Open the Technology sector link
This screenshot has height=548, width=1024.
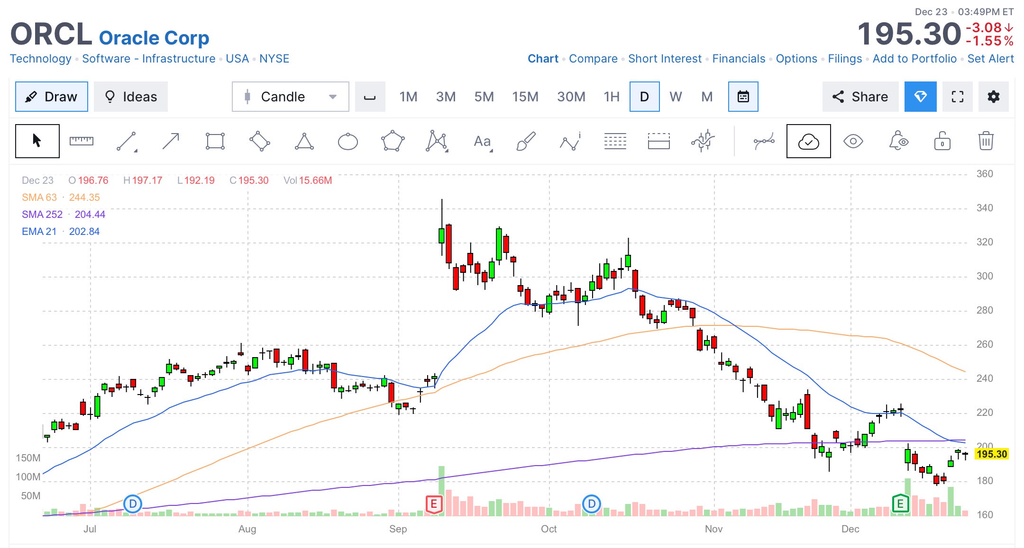pyautogui.click(x=41, y=59)
